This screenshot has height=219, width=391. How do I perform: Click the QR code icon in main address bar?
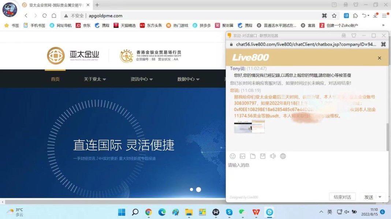point(324,16)
